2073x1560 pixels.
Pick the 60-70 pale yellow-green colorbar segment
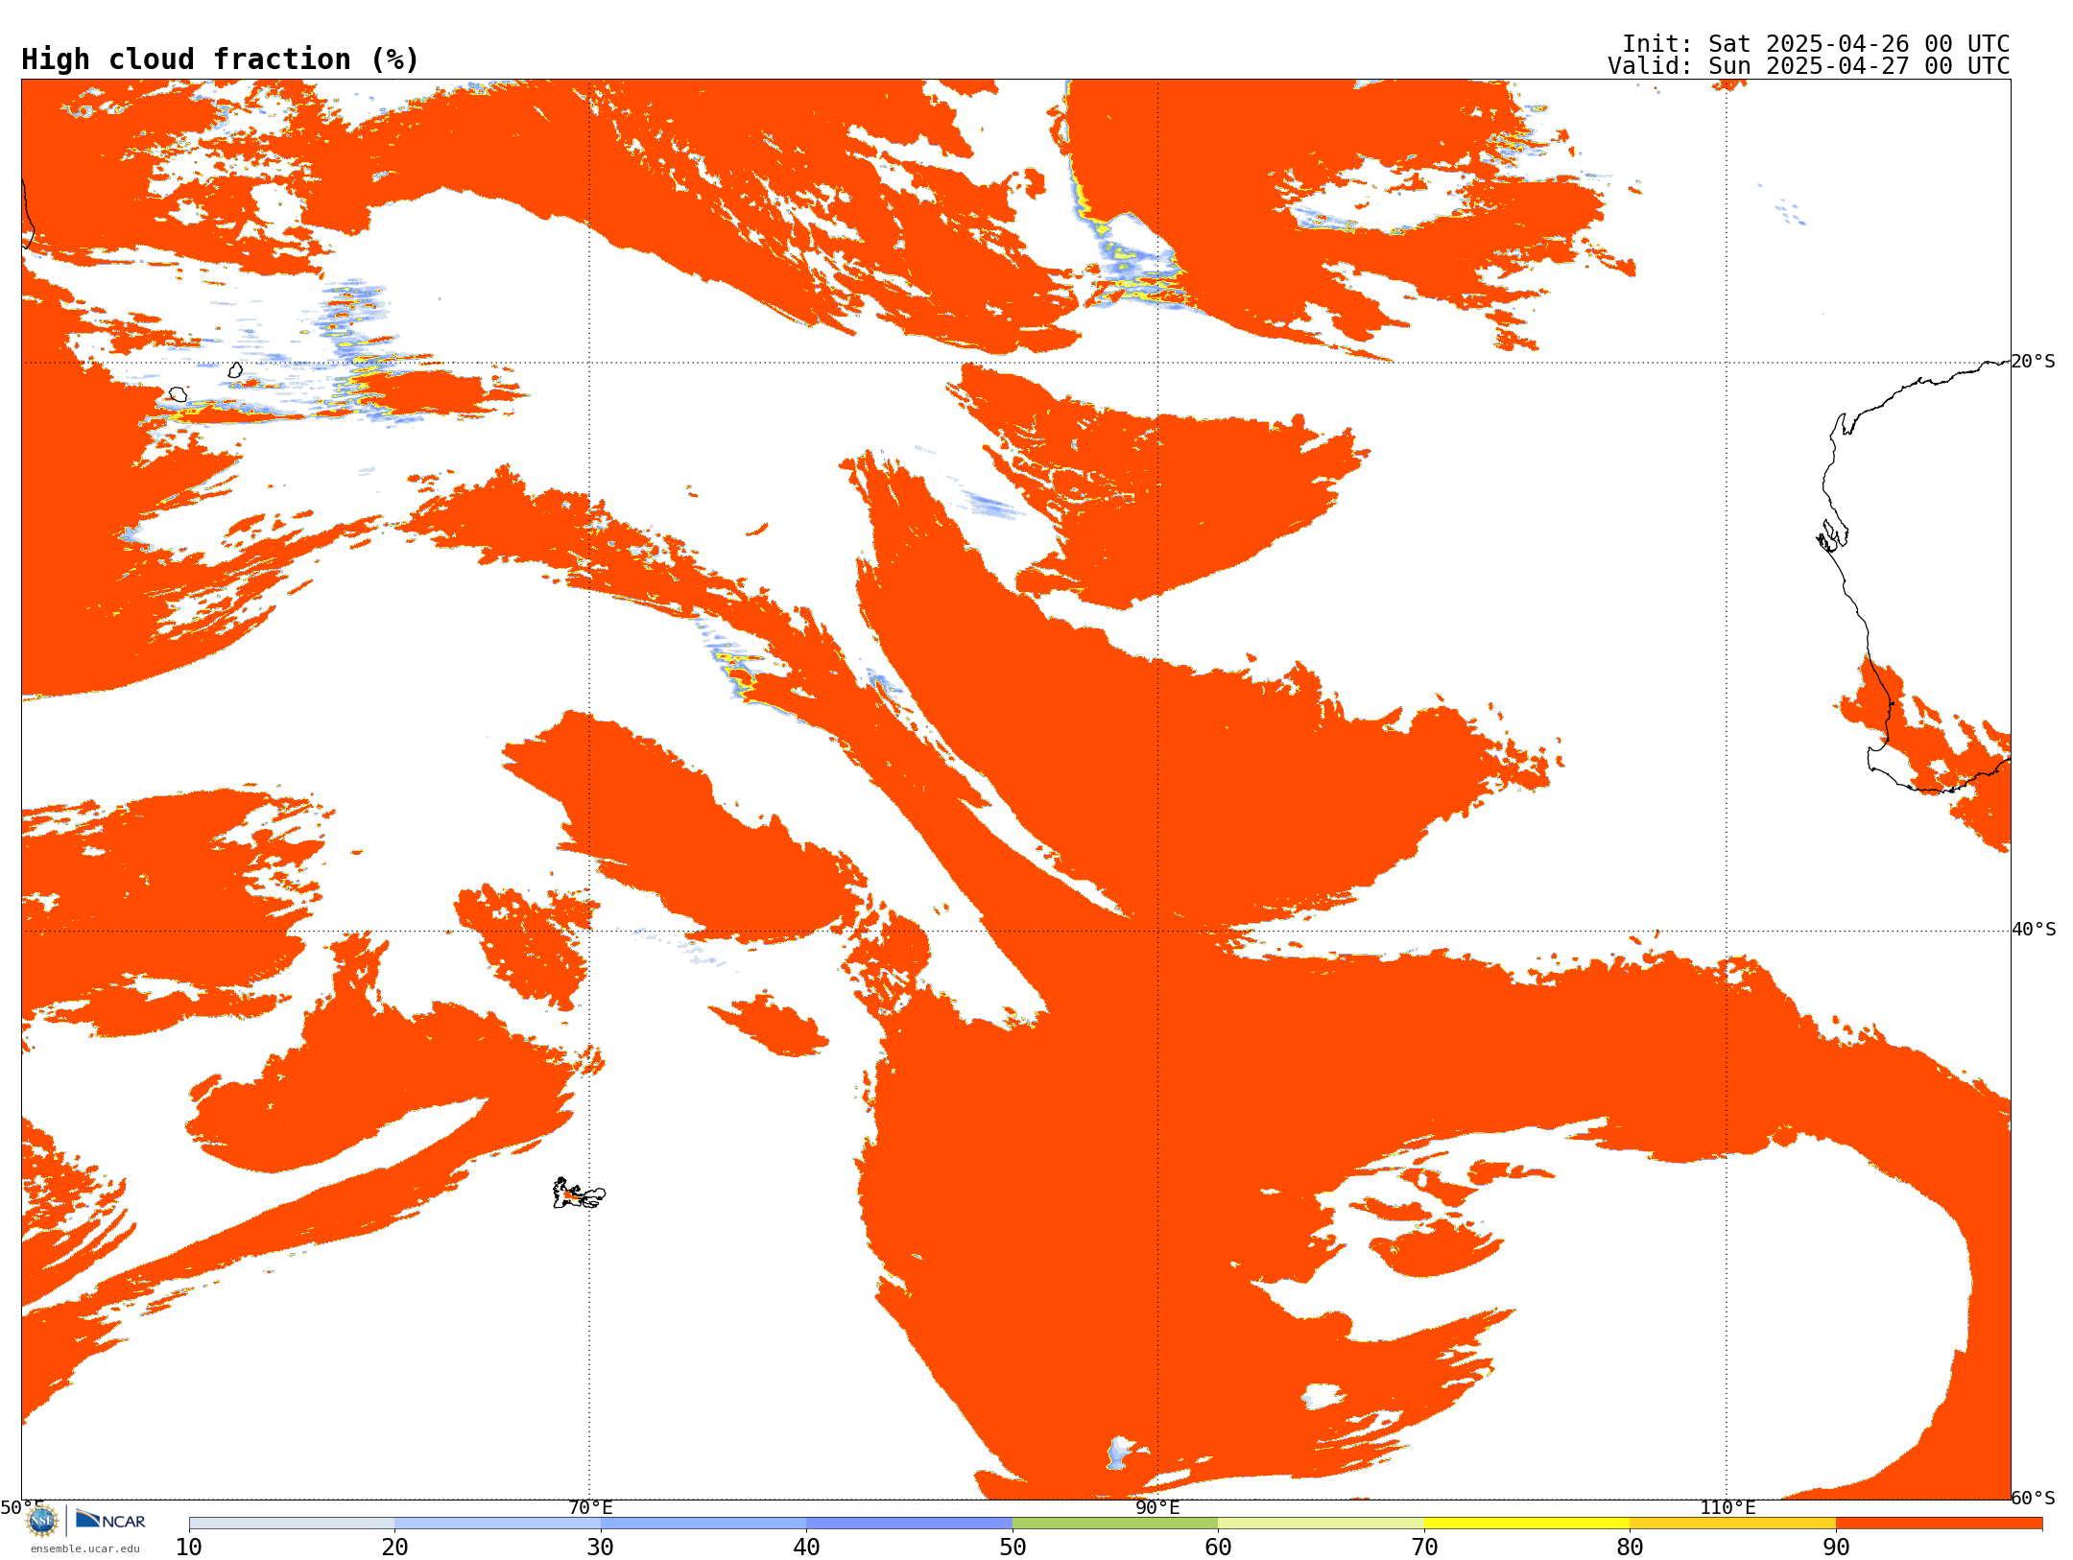coord(1321,1524)
